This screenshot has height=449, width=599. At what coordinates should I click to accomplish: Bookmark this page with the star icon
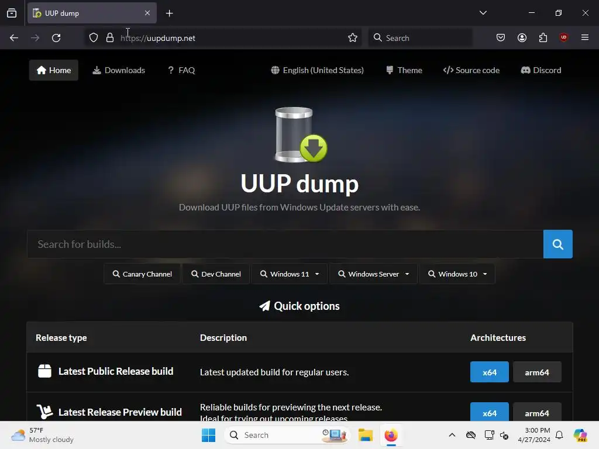coord(353,38)
